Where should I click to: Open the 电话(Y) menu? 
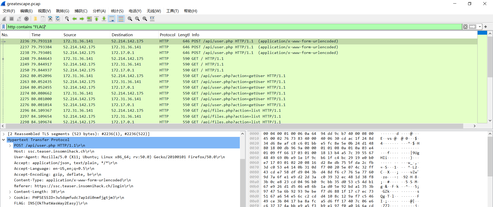click(135, 11)
